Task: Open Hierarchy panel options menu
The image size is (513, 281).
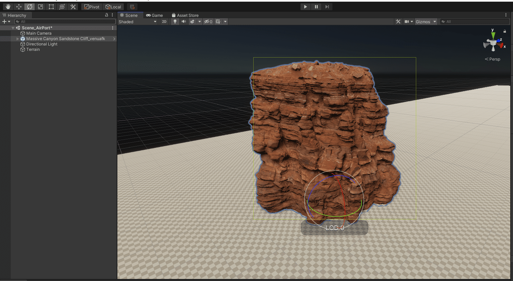Action: pos(112,15)
